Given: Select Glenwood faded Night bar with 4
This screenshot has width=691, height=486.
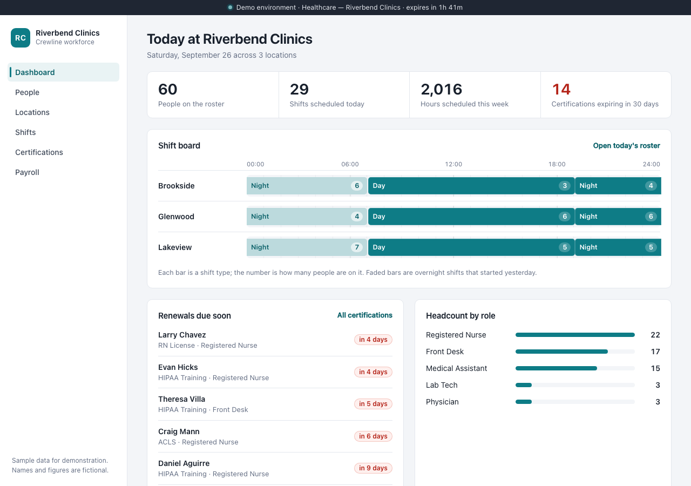Looking at the screenshot, I should click(x=307, y=217).
